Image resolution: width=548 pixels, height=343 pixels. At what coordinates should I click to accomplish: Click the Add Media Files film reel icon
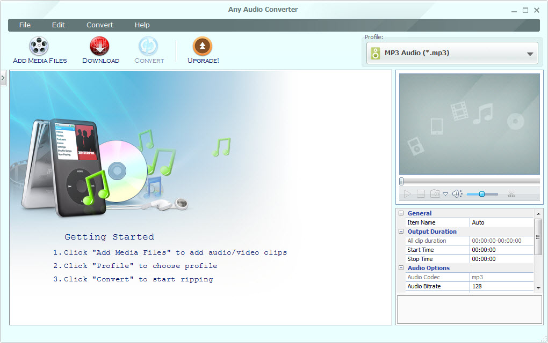click(x=39, y=46)
